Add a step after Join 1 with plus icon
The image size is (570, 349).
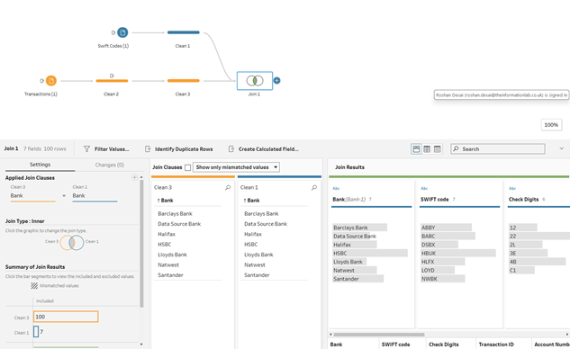[277, 81]
